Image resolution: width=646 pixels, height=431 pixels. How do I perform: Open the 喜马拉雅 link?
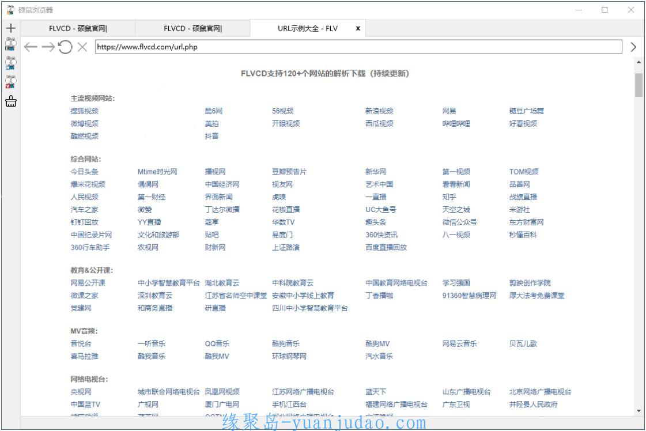tap(85, 357)
